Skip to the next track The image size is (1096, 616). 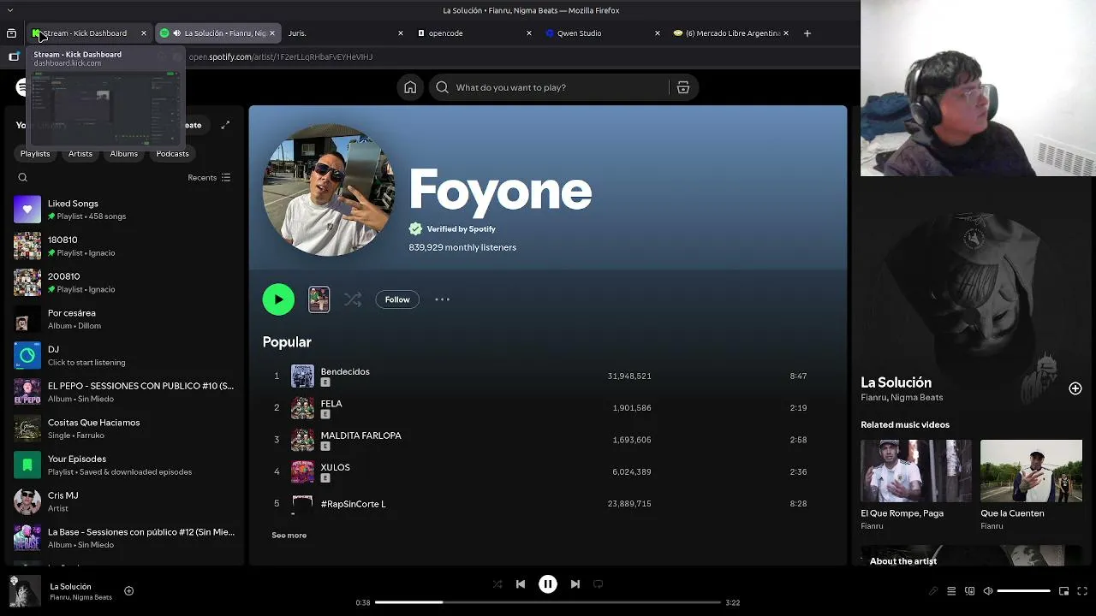click(575, 584)
